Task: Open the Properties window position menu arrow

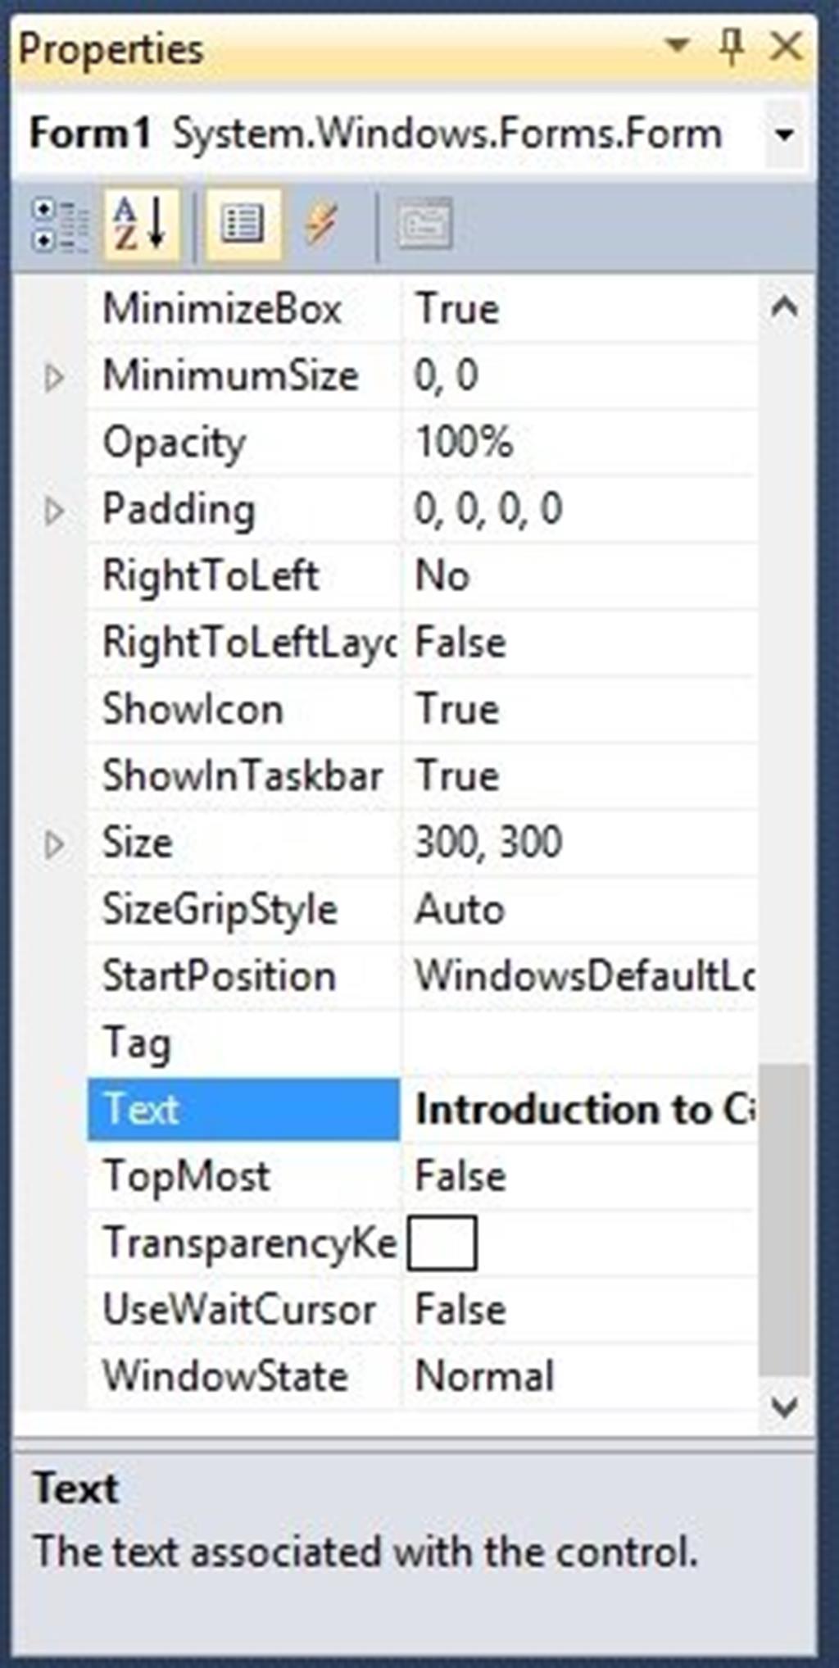Action: (x=678, y=46)
